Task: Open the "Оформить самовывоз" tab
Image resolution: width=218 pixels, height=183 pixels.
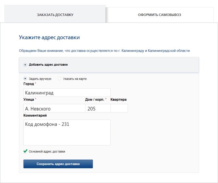Action: click(x=159, y=15)
